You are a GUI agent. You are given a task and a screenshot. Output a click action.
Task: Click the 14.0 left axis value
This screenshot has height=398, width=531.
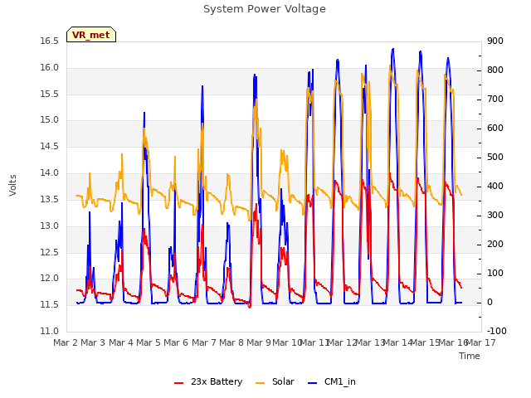click(50, 173)
